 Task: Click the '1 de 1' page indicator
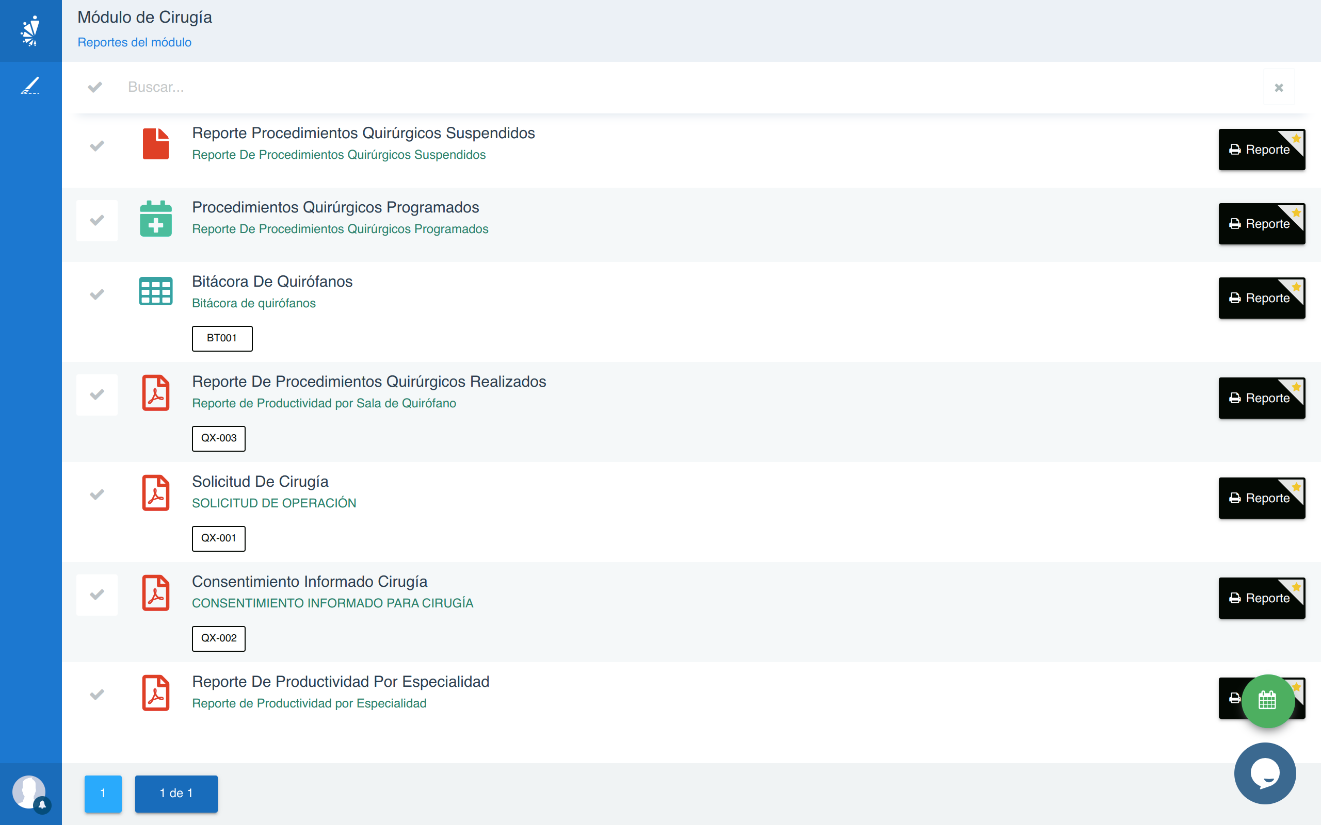[x=176, y=794]
